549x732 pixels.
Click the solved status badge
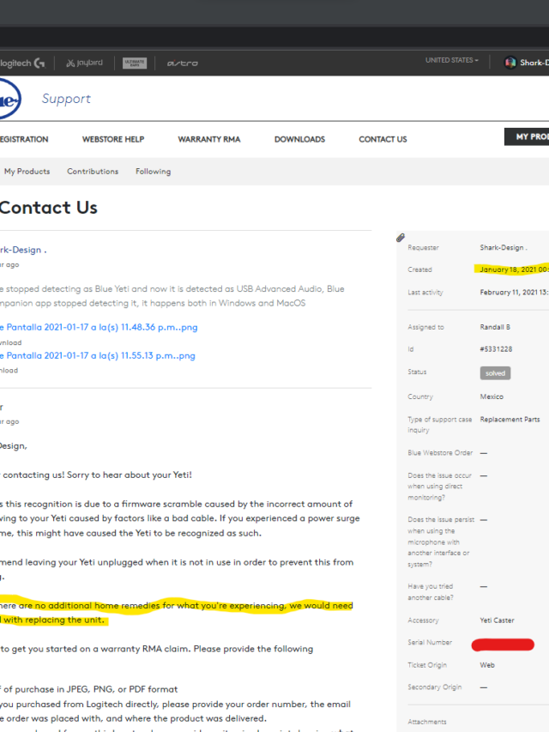(x=495, y=373)
